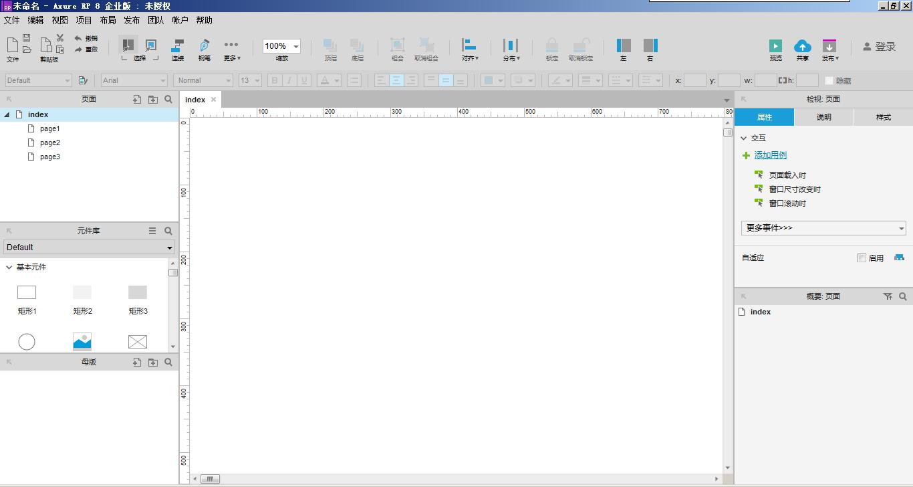Switch to the Style (样式) tab
This screenshot has width=913, height=487.
[x=883, y=117]
